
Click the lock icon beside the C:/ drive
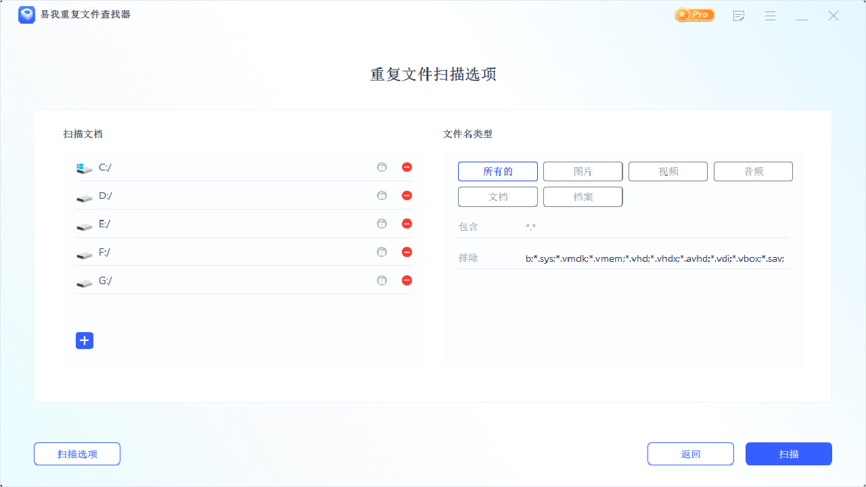[382, 166]
